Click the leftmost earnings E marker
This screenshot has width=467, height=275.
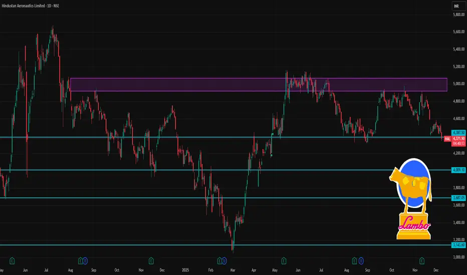click(12, 261)
